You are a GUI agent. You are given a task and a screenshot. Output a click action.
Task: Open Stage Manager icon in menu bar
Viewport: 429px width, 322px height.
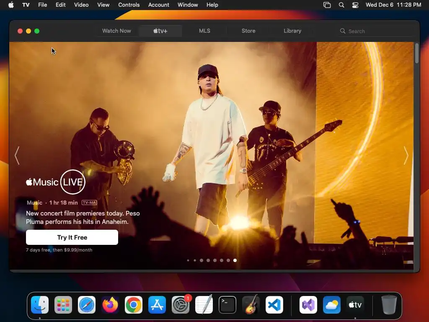(327, 5)
